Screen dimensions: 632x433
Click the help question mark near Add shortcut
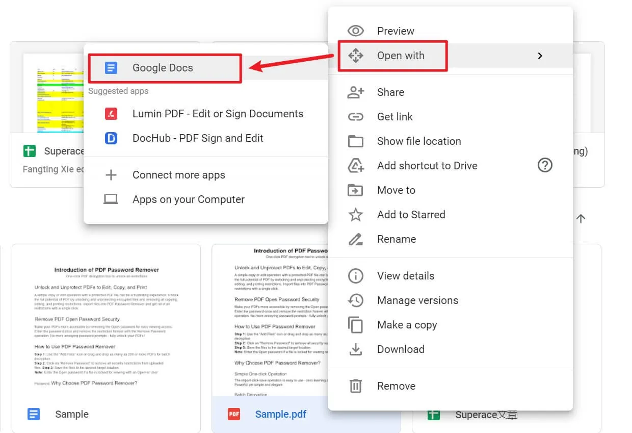pos(545,165)
